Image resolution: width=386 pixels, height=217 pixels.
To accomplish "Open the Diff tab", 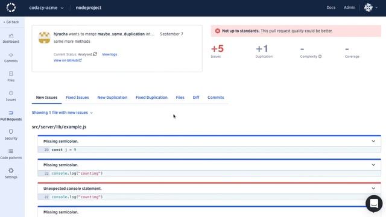I will click(196, 98).
